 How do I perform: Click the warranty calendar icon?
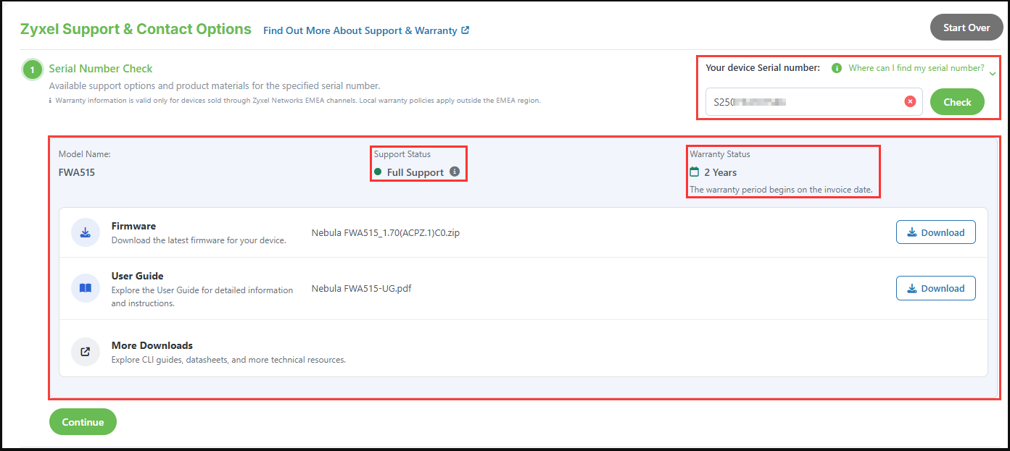click(695, 172)
